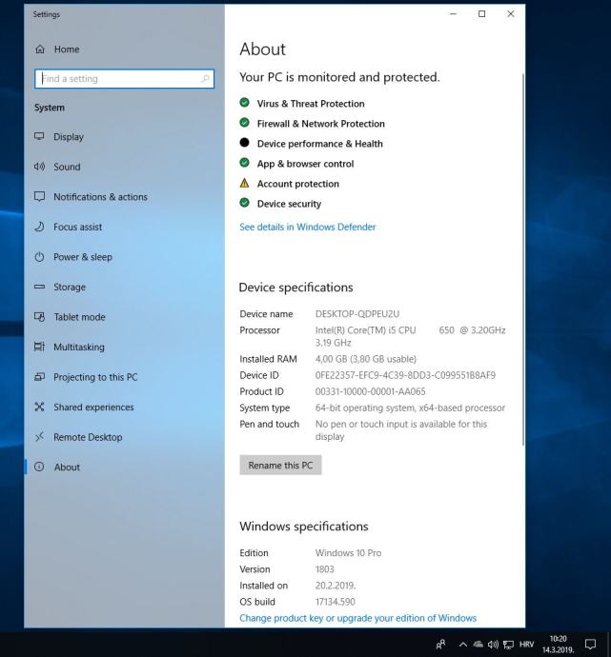
Task: Click the Tablet mode icon
Action: (x=39, y=317)
